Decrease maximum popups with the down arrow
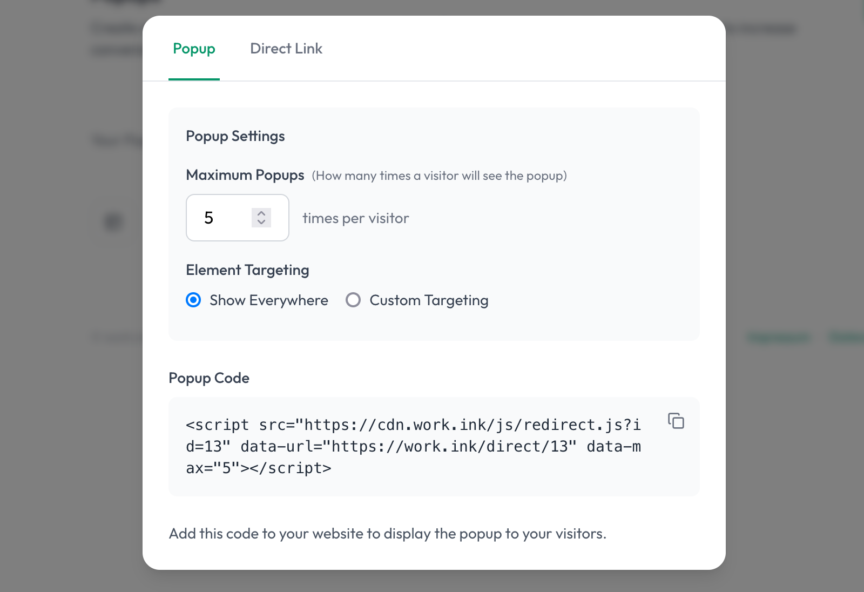 point(261,222)
